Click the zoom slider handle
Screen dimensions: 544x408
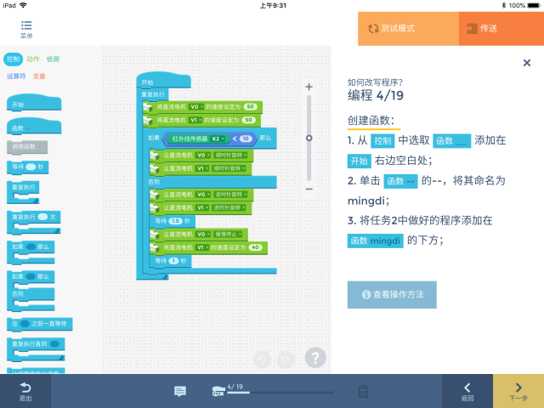[x=309, y=138]
